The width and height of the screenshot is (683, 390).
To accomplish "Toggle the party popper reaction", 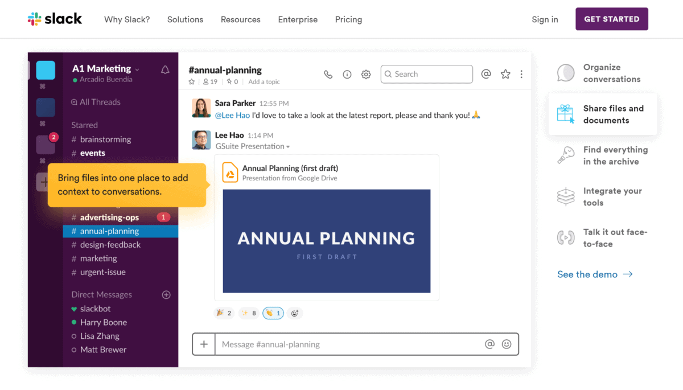I will (224, 313).
